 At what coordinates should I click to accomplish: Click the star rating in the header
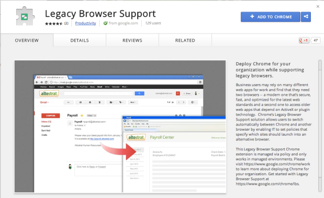click(54, 23)
